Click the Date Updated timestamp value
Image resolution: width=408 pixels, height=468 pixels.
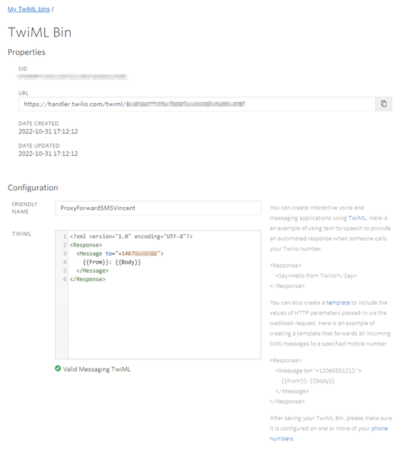pyautogui.click(x=48, y=154)
